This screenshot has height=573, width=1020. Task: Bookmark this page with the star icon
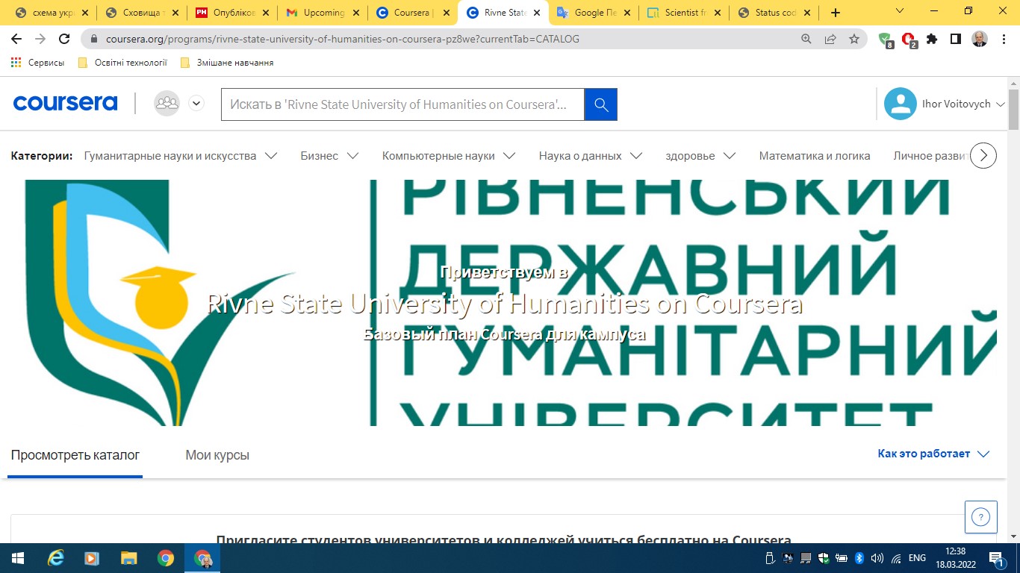click(x=854, y=39)
